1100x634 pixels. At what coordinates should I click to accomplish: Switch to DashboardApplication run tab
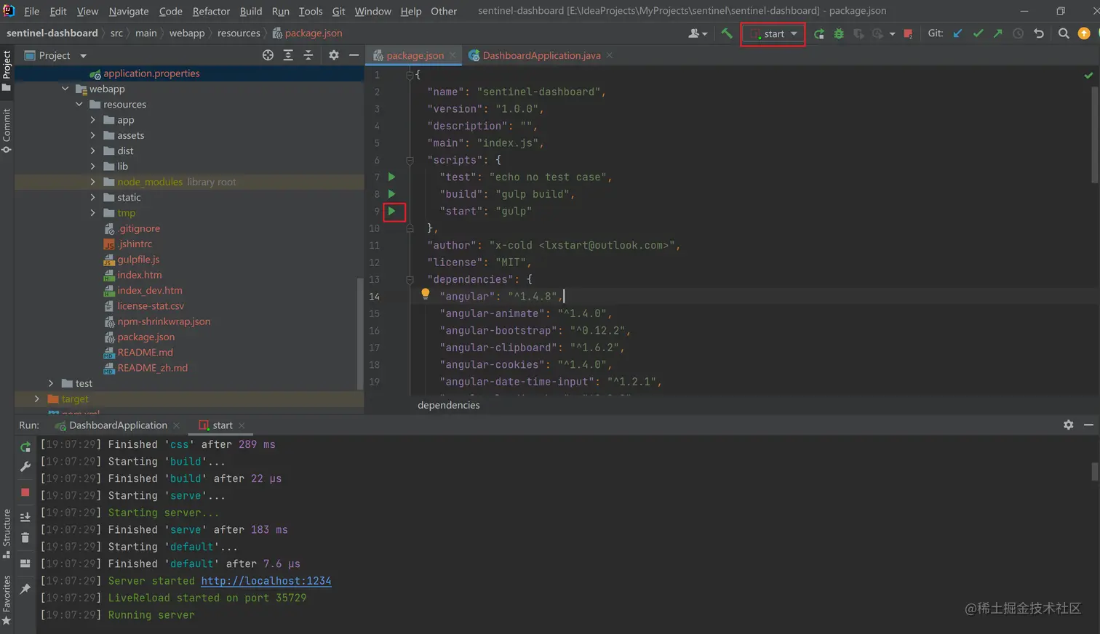coord(118,425)
